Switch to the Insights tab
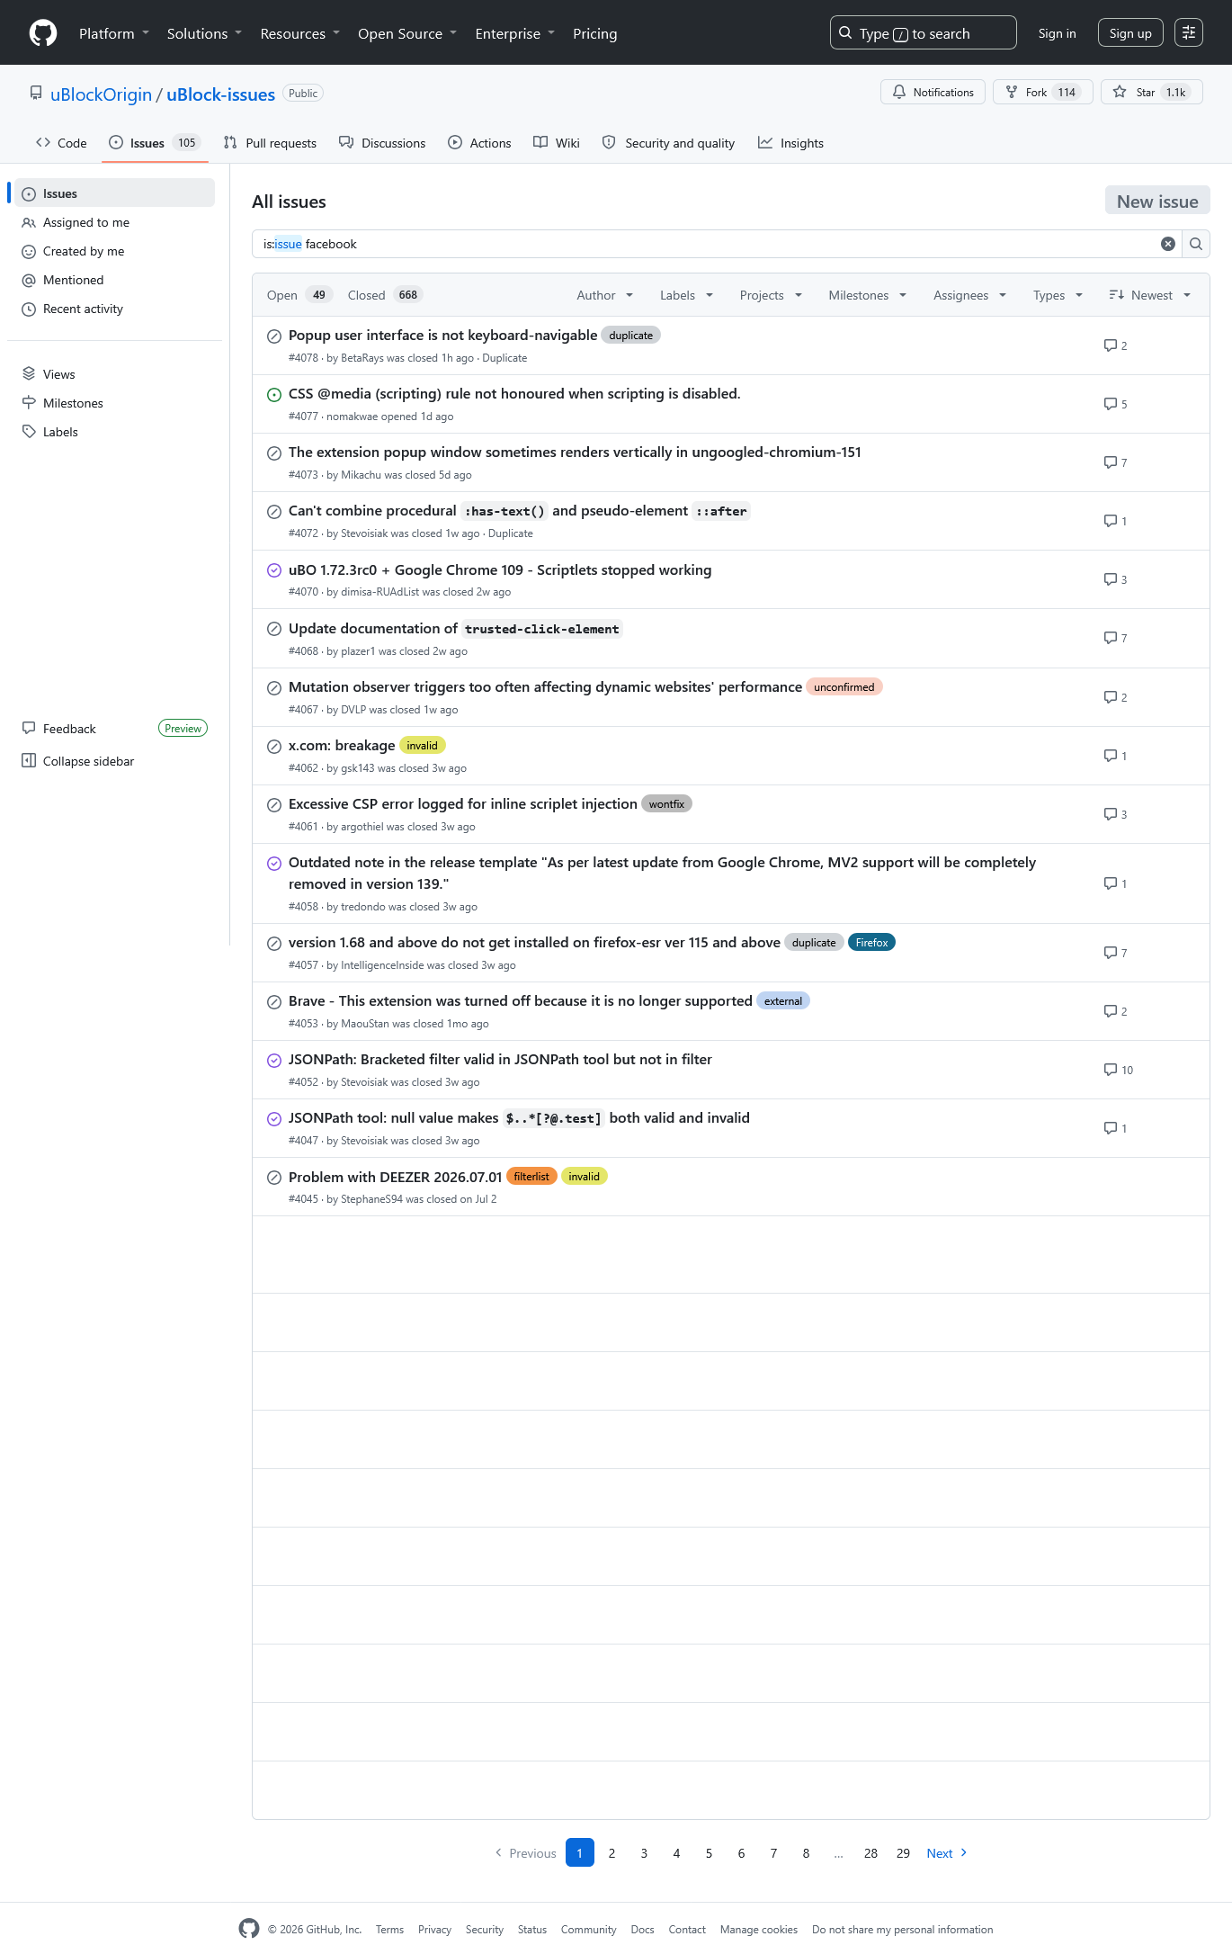Screen dimensions: 1232x1954 click(790, 143)
